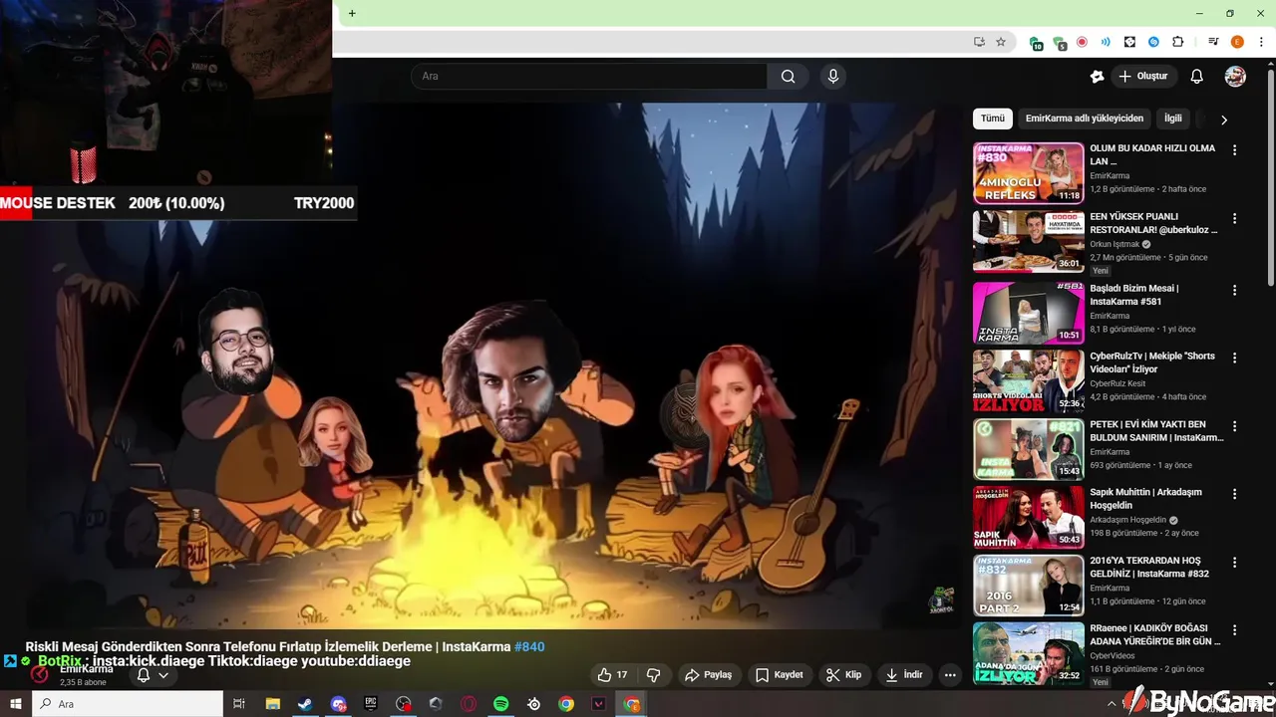1276x717 pixels.
Task: Open PETEK EVİ KİM YAKTI video thumbnail
Action: click(x=1028, y=449)
